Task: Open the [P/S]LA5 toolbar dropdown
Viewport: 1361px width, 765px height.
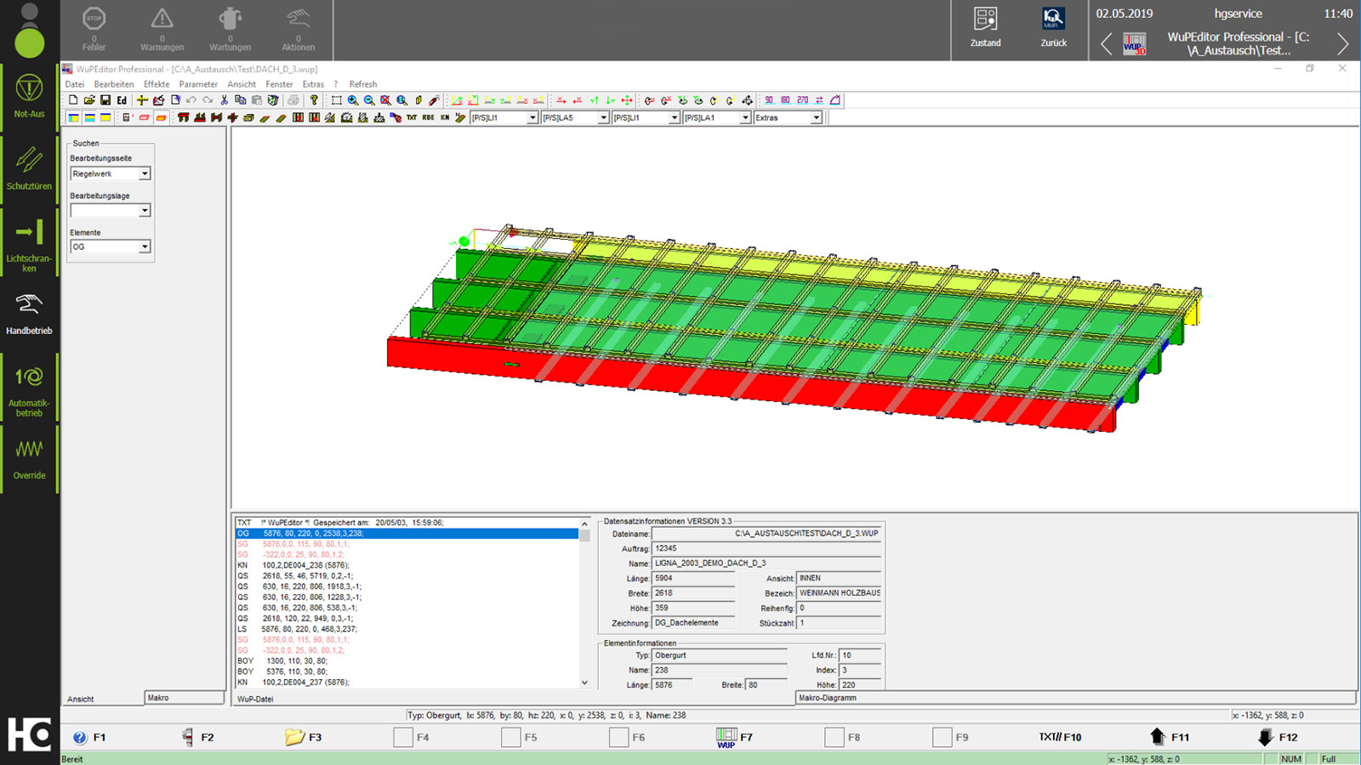Action: pyautogui.click(x=603, y=118)
